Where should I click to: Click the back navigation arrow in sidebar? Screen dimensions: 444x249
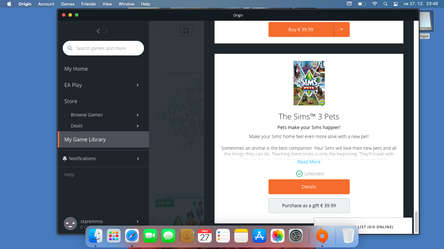click(98, 31)
